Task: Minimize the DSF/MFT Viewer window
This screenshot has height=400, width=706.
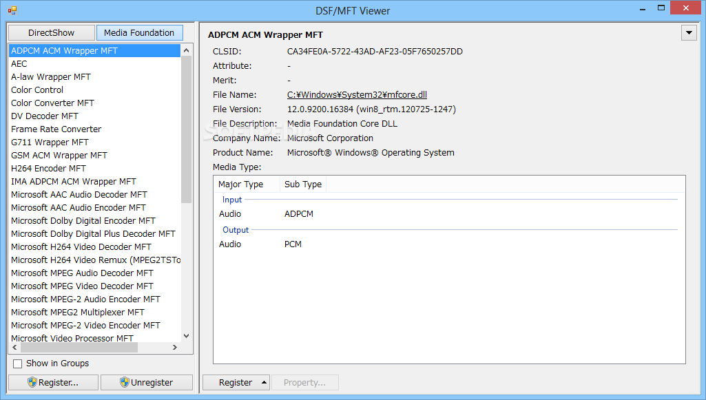Action: [643, 8]
